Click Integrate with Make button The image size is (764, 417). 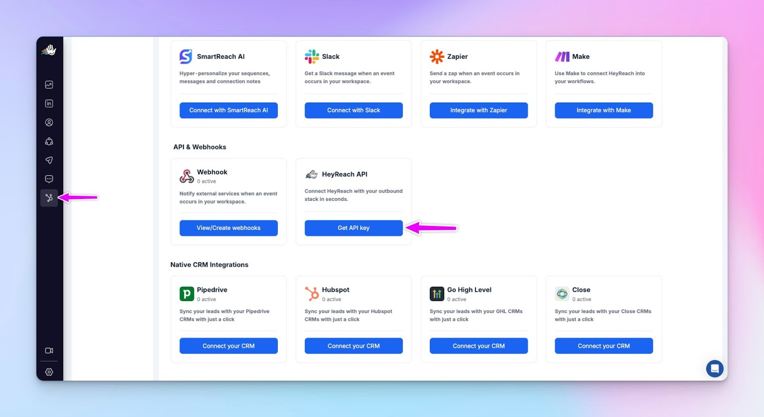tap(604, 110)
